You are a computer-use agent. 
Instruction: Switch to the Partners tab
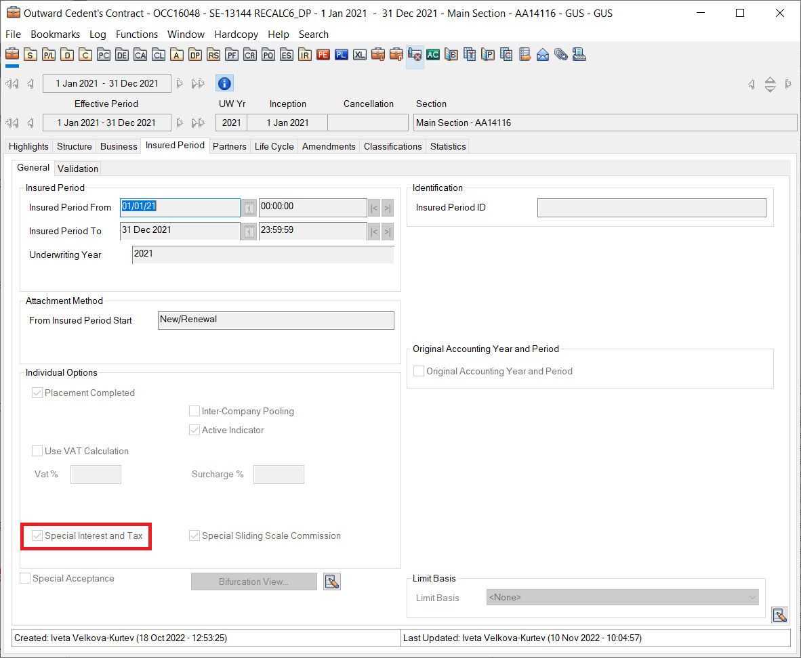[x=229, y=146]
